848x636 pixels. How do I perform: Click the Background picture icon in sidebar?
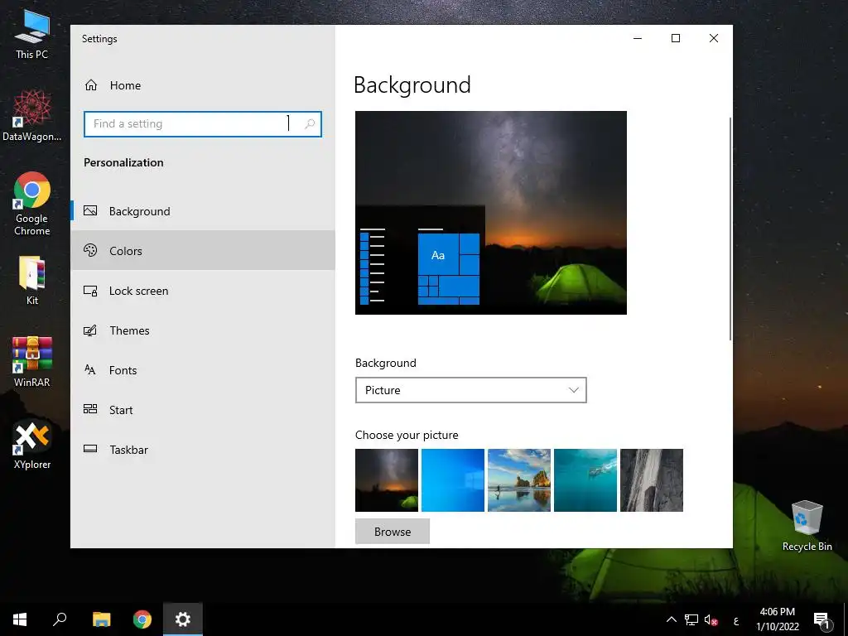point(90,211)
